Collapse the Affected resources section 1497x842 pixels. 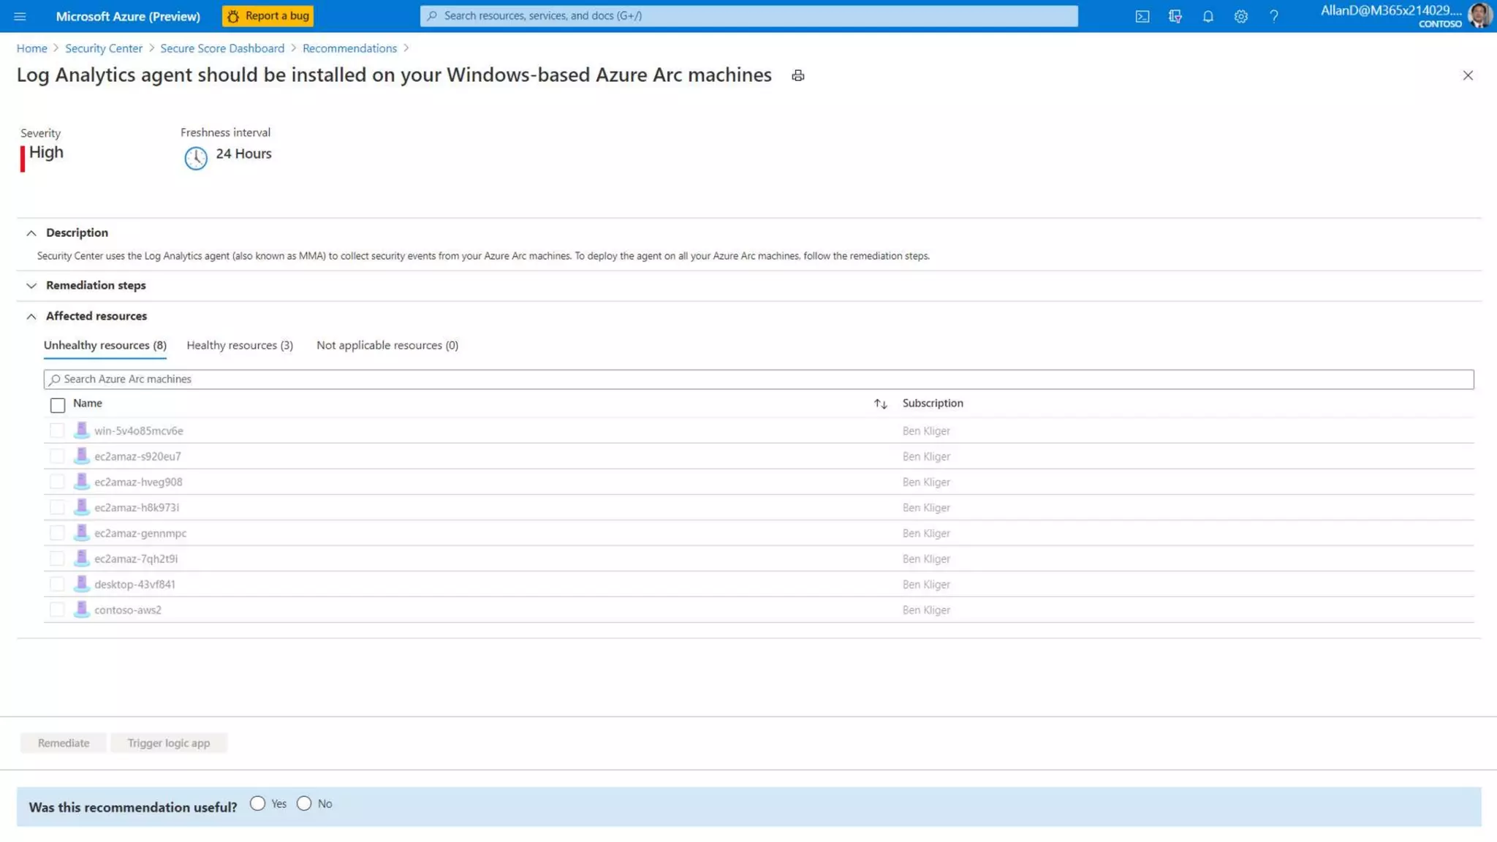(31, 316)
